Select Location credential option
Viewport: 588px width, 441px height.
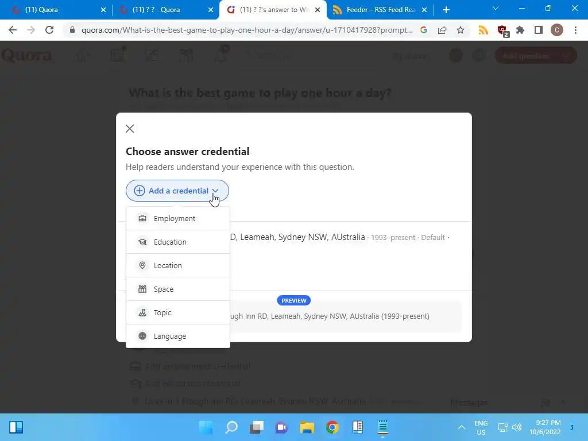[x=178, y=265]
